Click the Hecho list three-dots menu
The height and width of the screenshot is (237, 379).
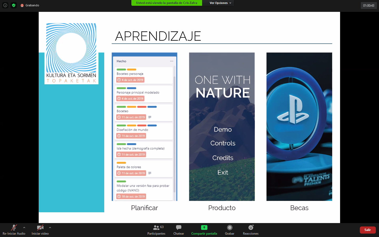[172, 61]
